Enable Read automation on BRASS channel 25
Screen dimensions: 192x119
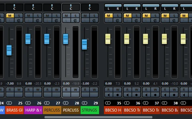10,90
